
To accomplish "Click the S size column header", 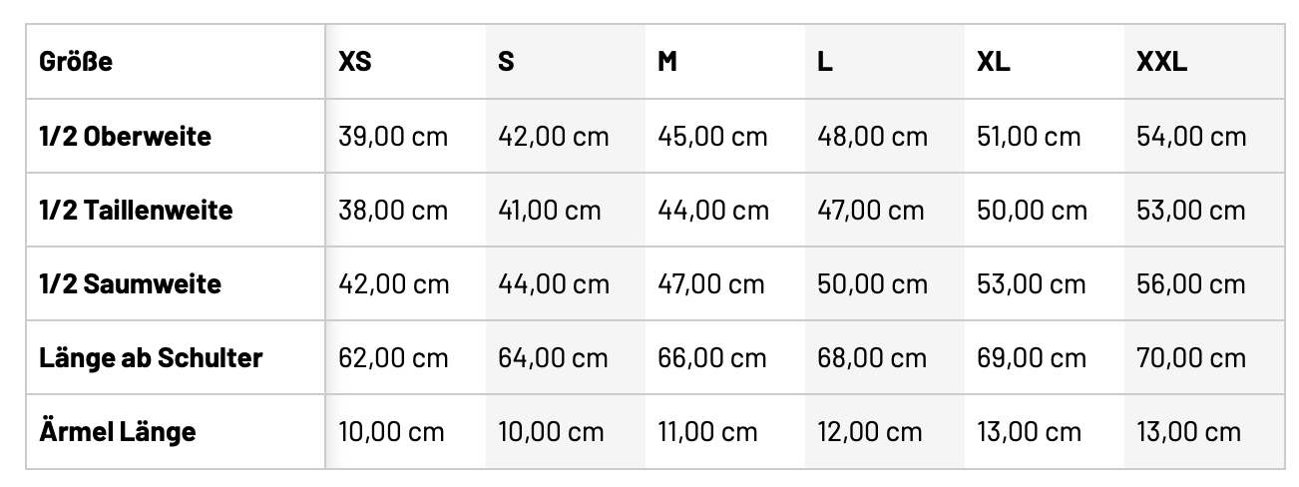I will coord(507,62).
